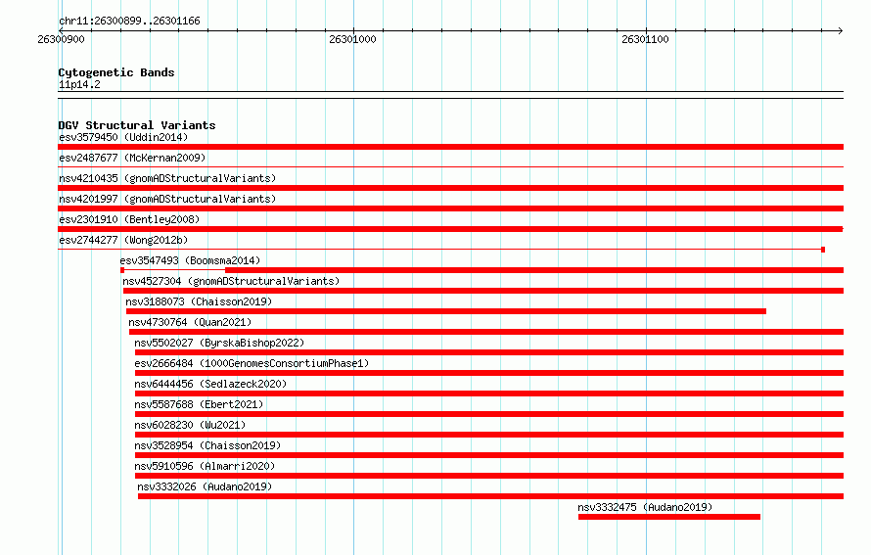Click the left arrowhead of the ruler
The width and height of the screenshot is (871, 555).
coord(61,30)
